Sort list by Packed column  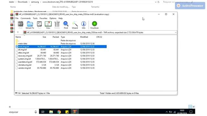(x=56, y=37)
